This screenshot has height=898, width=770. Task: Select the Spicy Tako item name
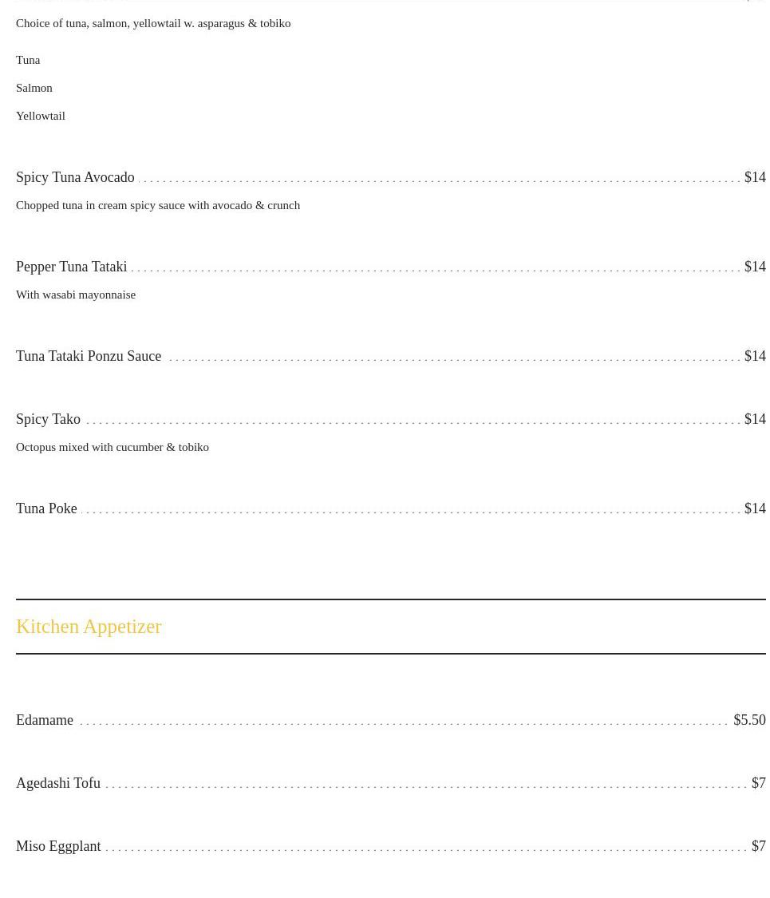tap(48, 419)
